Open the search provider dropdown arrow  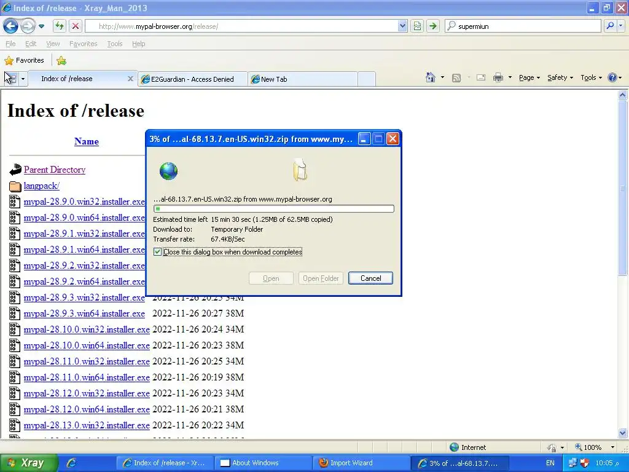coord(620,26)
